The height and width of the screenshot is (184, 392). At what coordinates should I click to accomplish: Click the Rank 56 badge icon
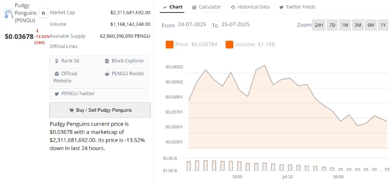(x=57, y=61)
